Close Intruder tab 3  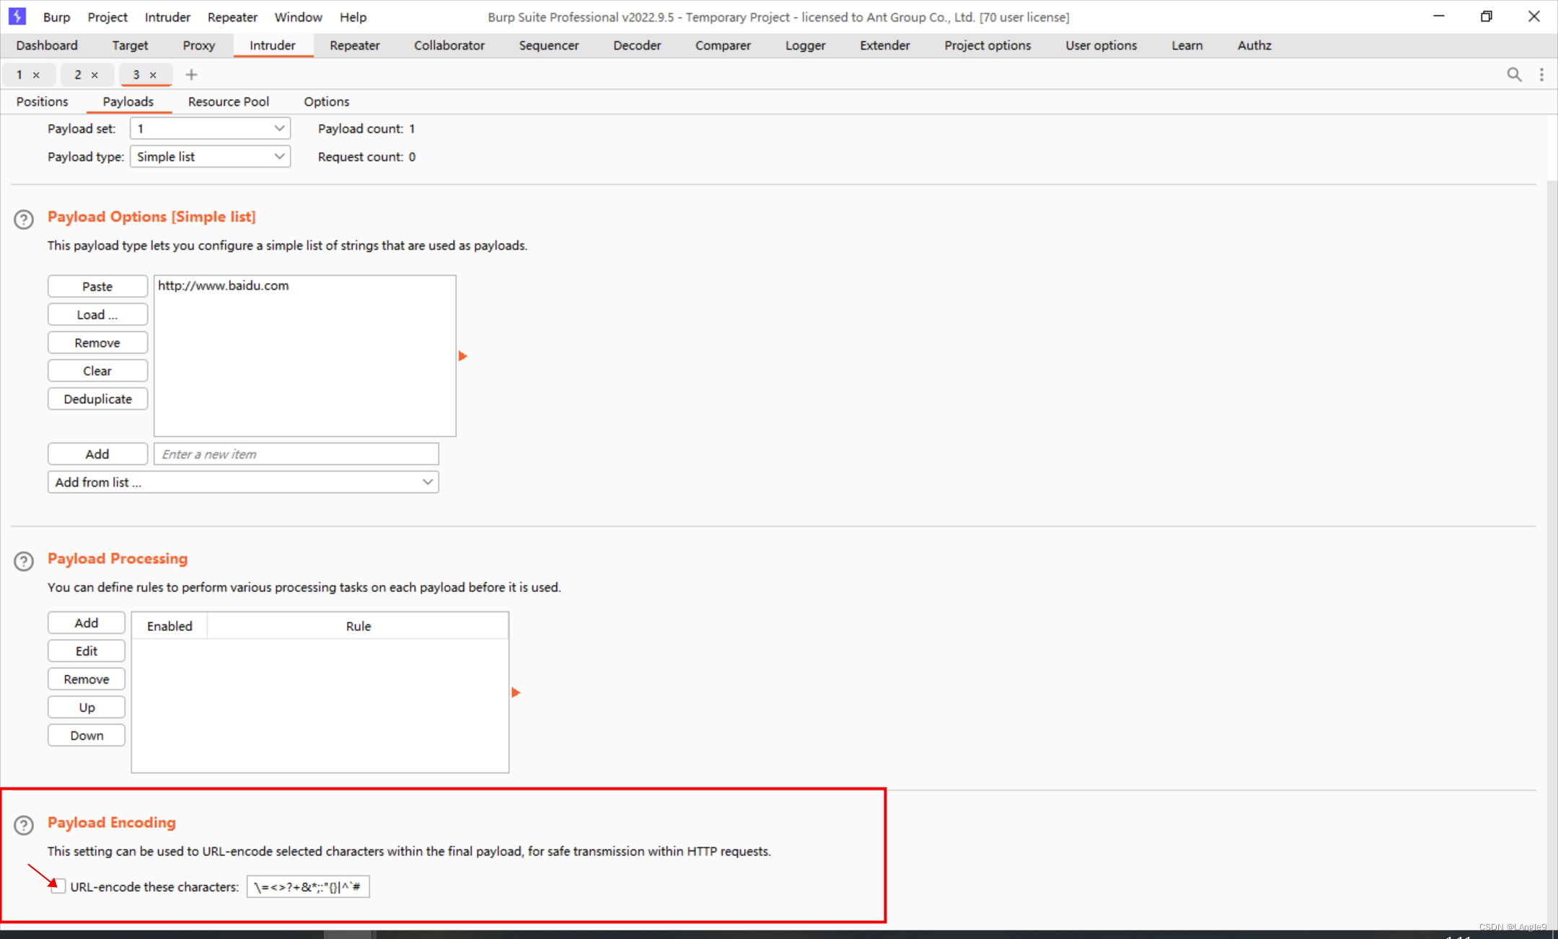(x=153, y=75)
